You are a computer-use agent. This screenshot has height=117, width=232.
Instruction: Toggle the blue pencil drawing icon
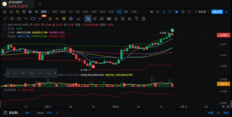coord(164,12)
